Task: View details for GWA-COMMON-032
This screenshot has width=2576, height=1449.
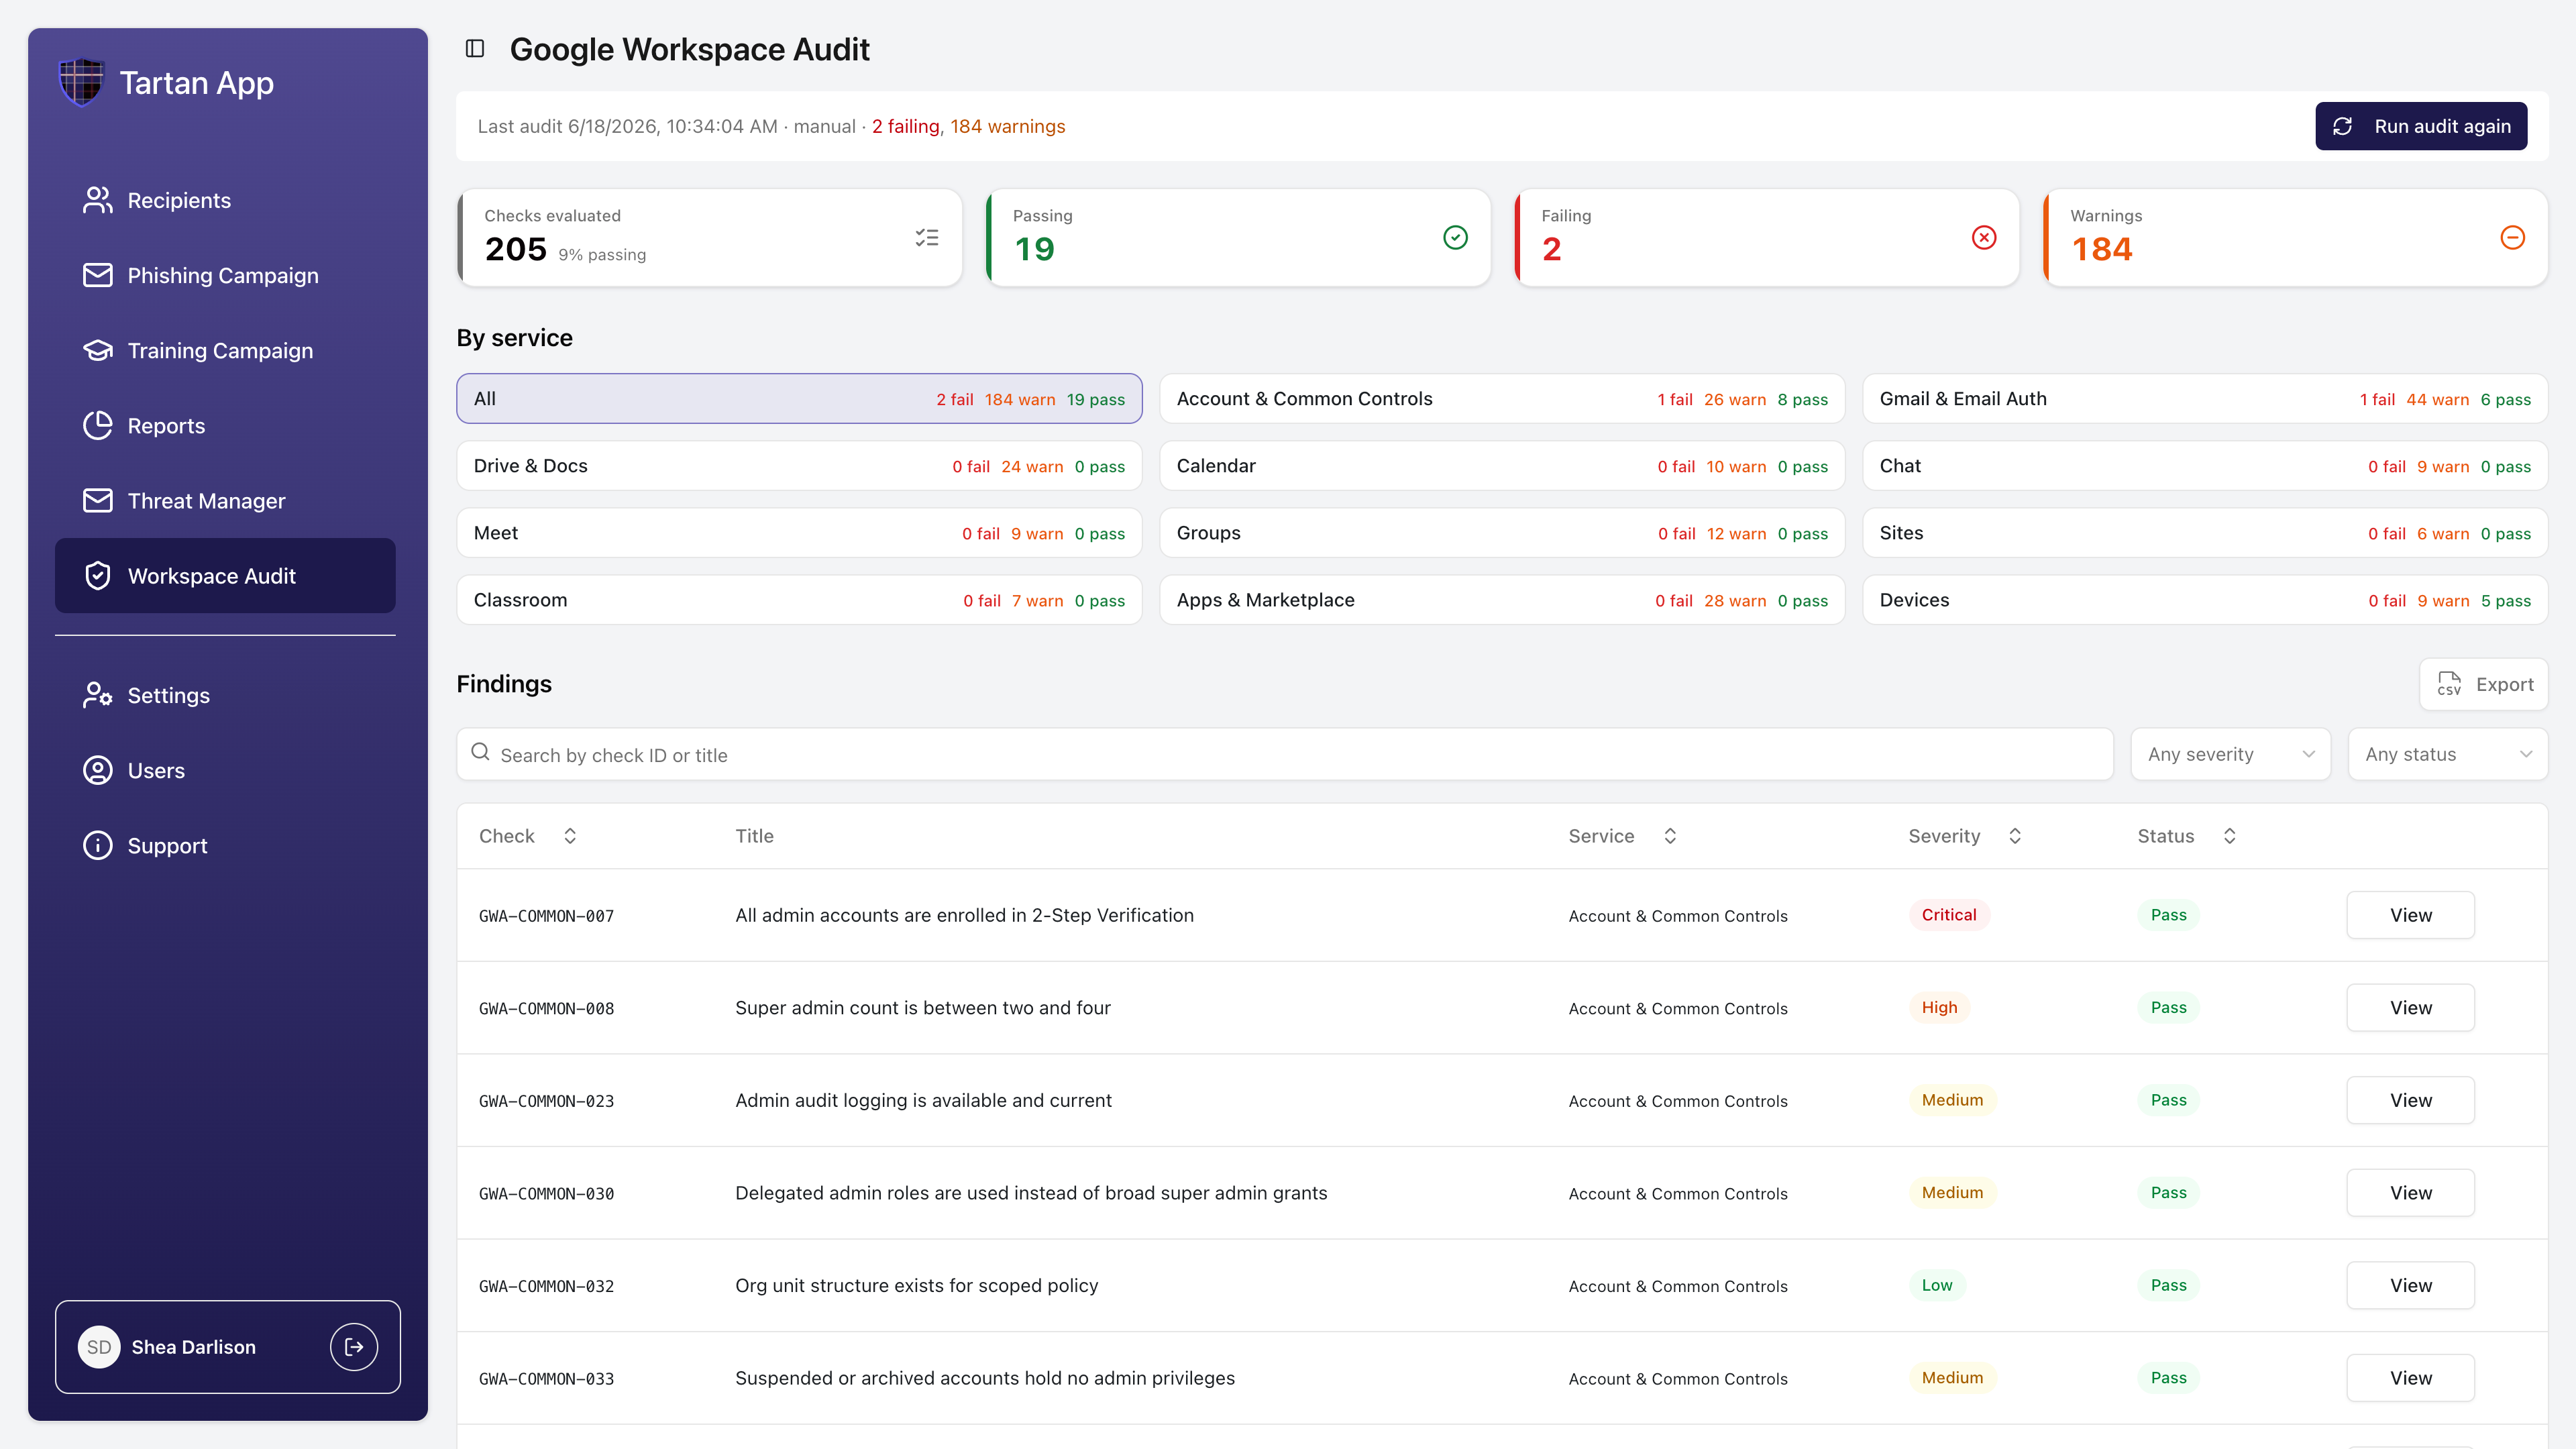Action: tap(2410, 1285)
